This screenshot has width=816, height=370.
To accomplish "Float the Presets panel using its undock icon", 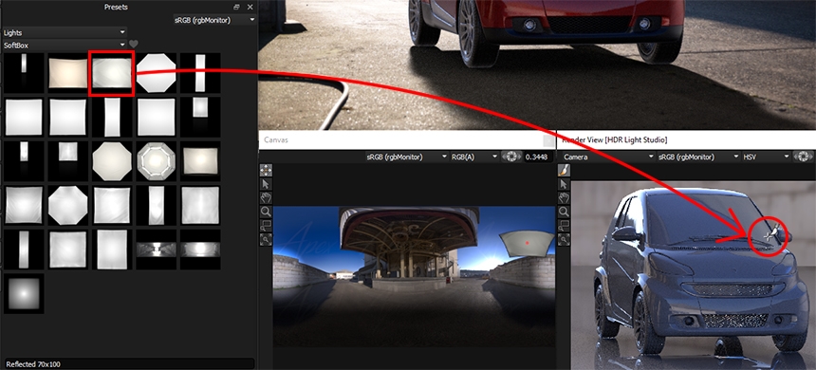I will (237, 7).
